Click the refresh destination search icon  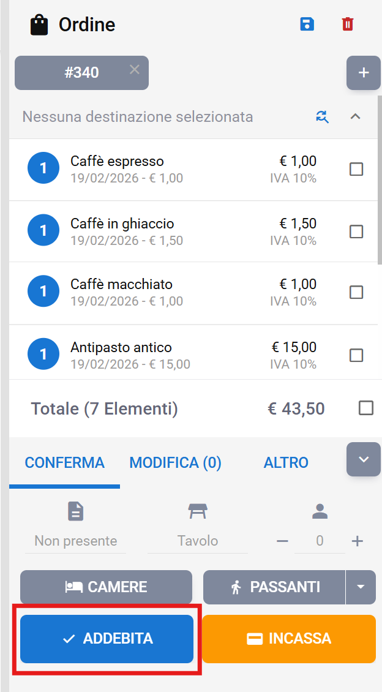tap(322, 116)
